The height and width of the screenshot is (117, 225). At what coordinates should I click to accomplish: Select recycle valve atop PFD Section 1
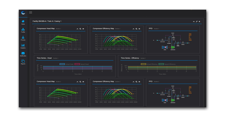tap(173, 35)
